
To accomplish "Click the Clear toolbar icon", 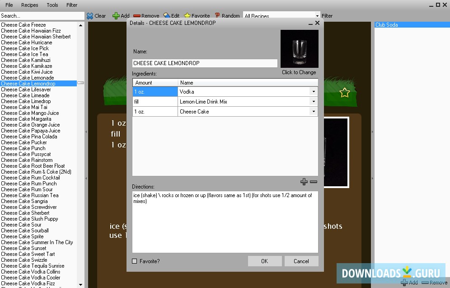I will pos(90,16).
